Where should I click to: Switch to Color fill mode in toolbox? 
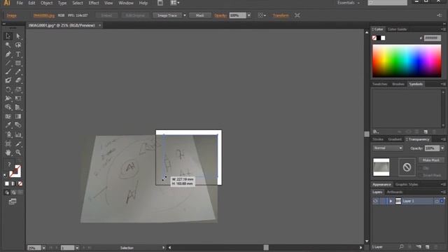pyautogui.click(x=7, y=183)
